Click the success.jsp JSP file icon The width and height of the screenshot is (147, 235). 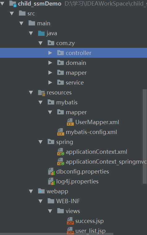[x=70, y=221]
